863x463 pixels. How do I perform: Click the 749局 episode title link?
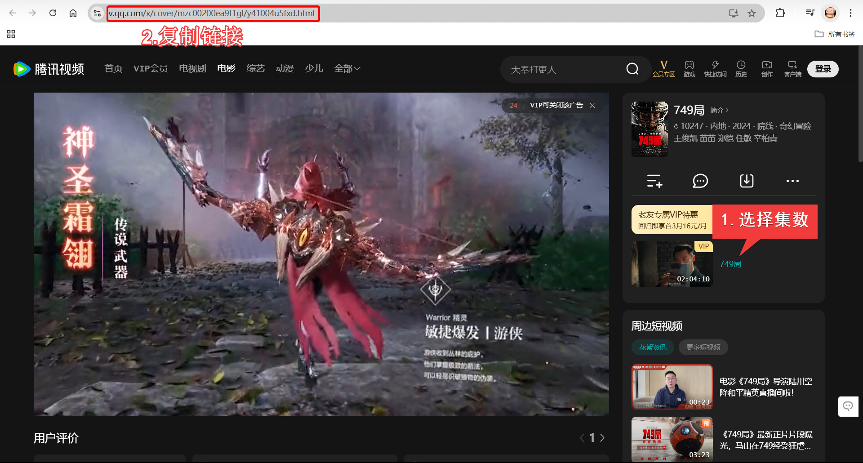click(730, 264)
